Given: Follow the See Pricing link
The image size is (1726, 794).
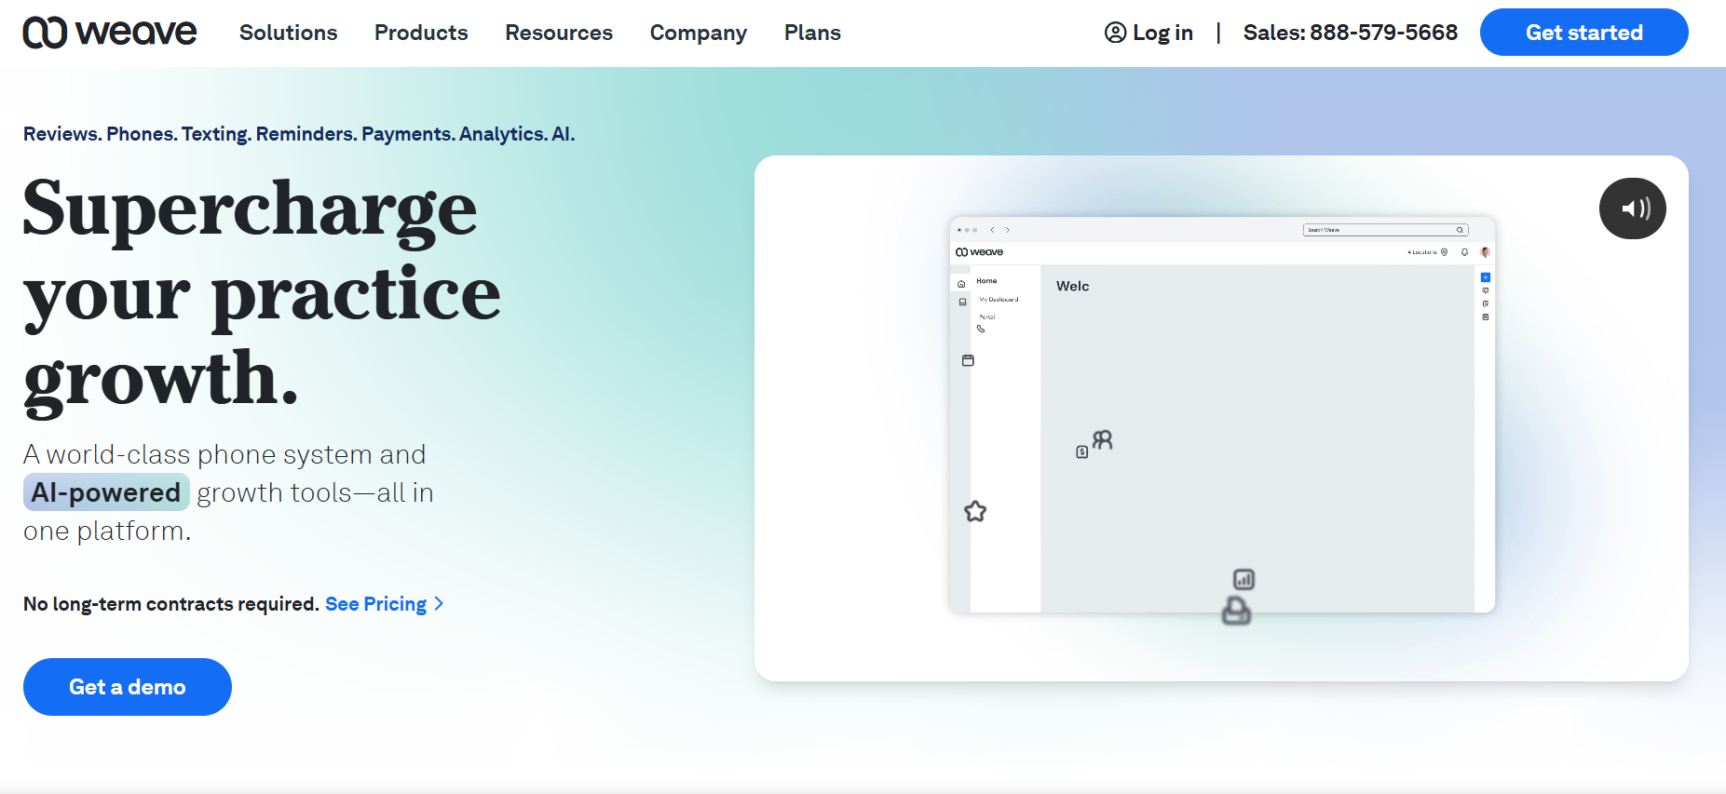Looking at the screenshot, I should pyautogui.click(x=384, y=604).
